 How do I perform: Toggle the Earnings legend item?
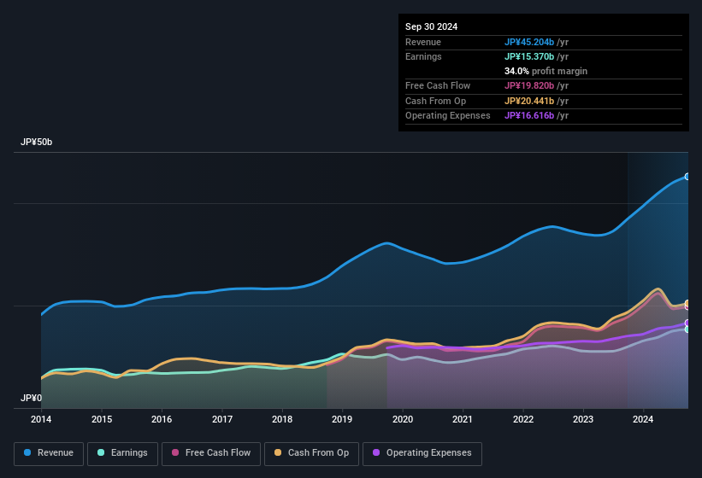pos(122,453)
